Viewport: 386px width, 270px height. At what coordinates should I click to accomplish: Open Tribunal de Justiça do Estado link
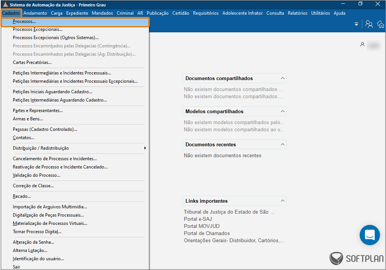point(229,212)
